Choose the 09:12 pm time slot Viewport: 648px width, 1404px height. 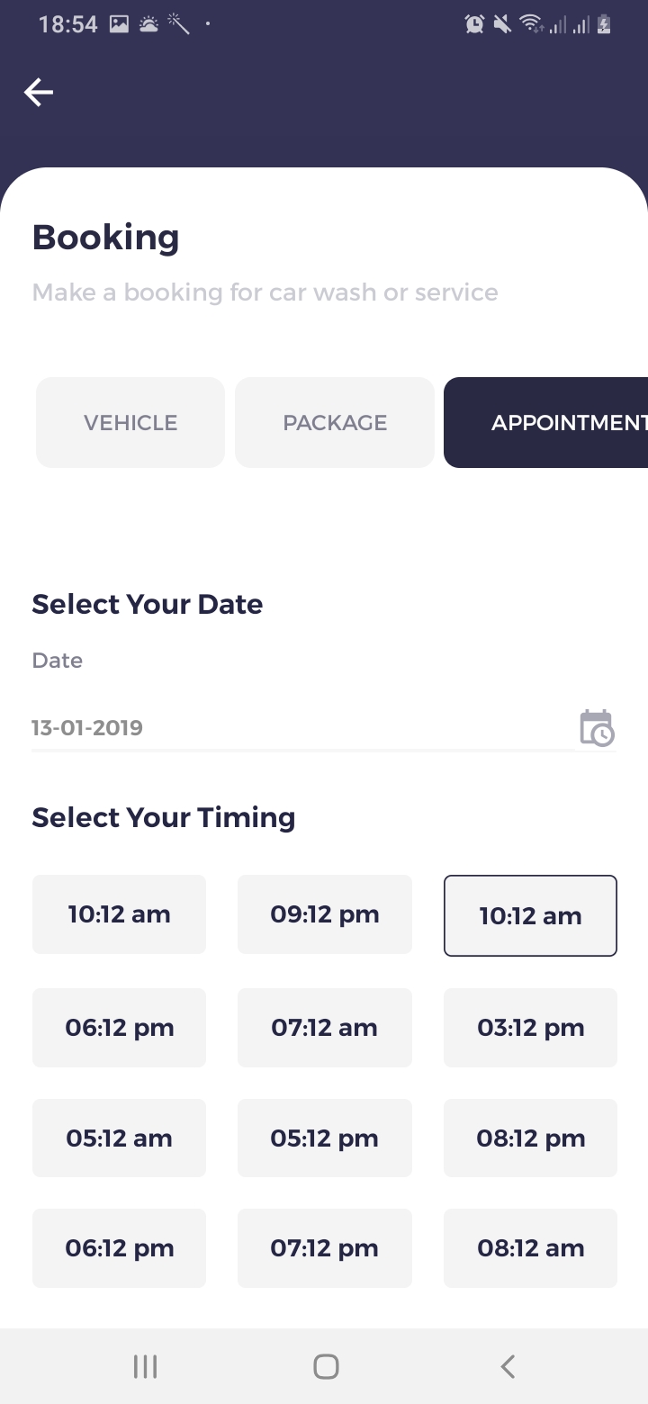pyautogui.click(x=325, y=914)
